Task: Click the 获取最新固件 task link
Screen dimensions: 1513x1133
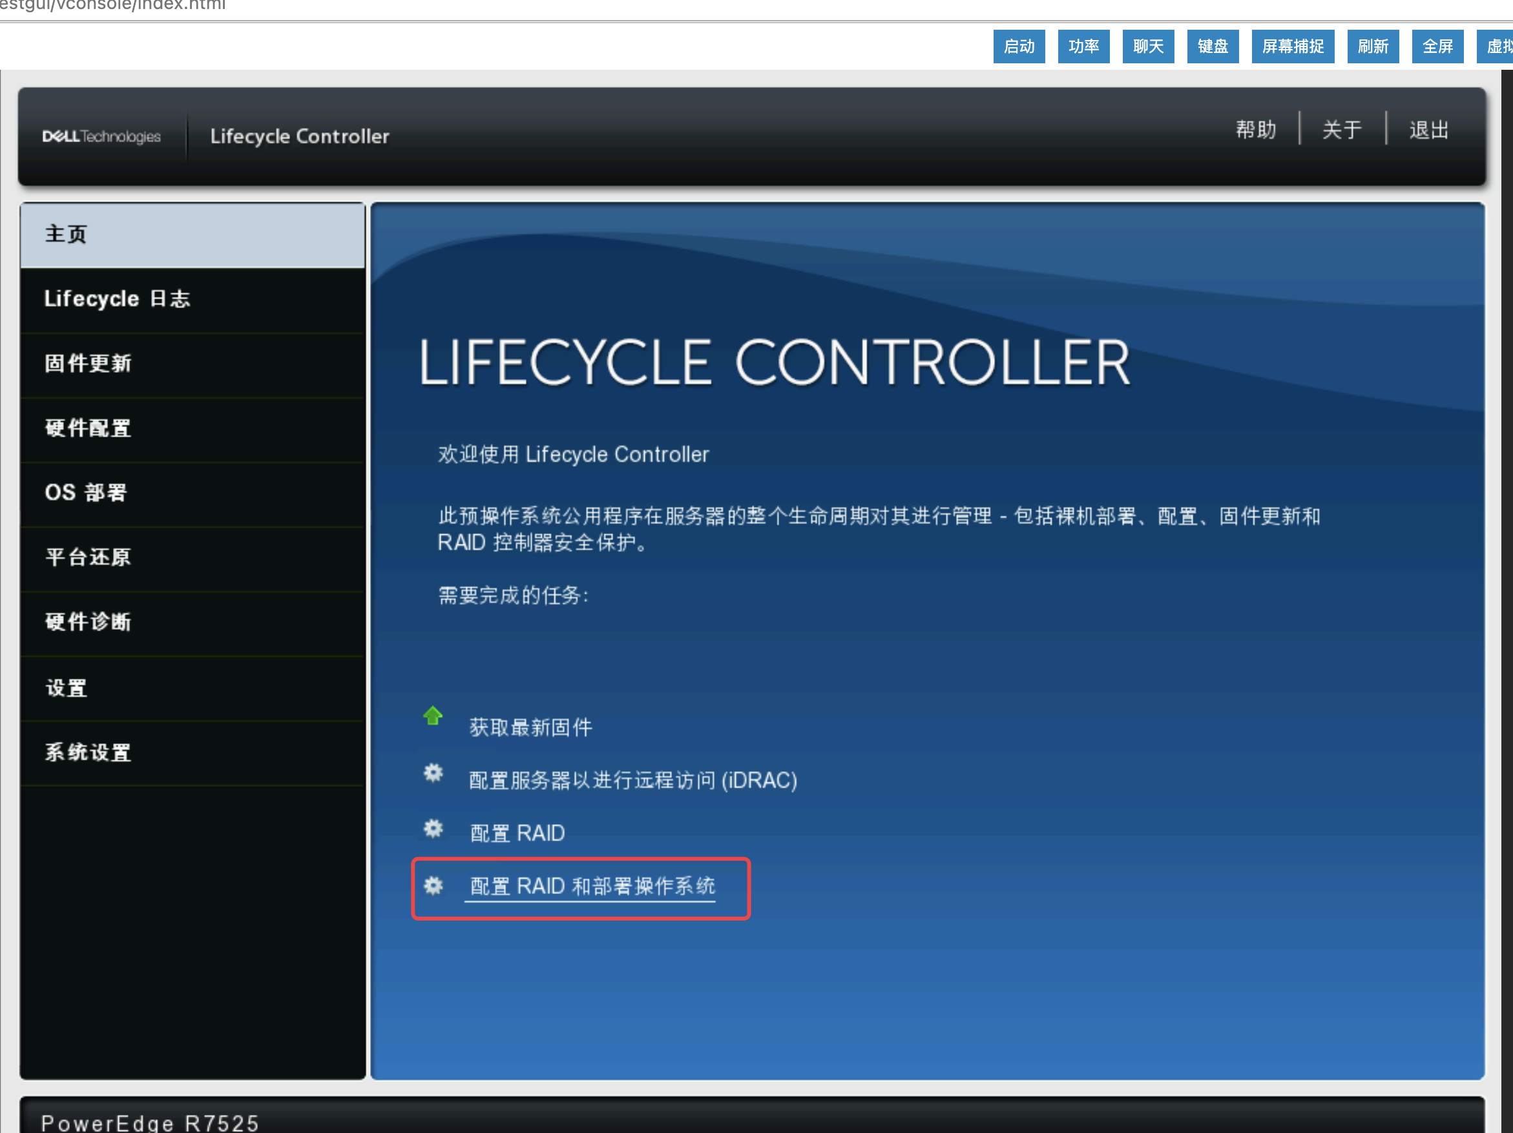Action: pyautogui.click(x=531, y=727)
